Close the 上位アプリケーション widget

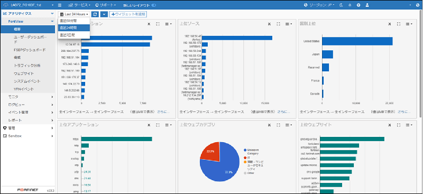[149, 125]
